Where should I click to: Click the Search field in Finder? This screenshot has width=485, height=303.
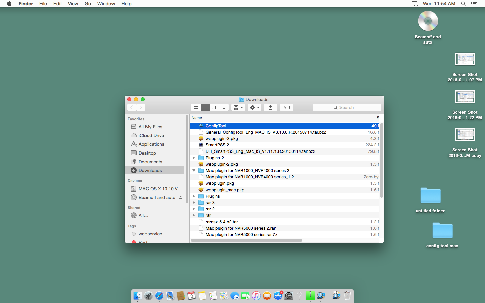[x=347, y=107]
